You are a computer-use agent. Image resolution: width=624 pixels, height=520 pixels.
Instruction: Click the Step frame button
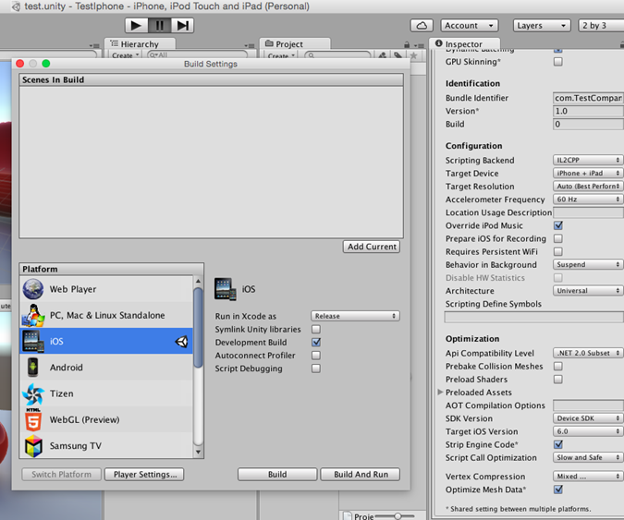[183, 26]
